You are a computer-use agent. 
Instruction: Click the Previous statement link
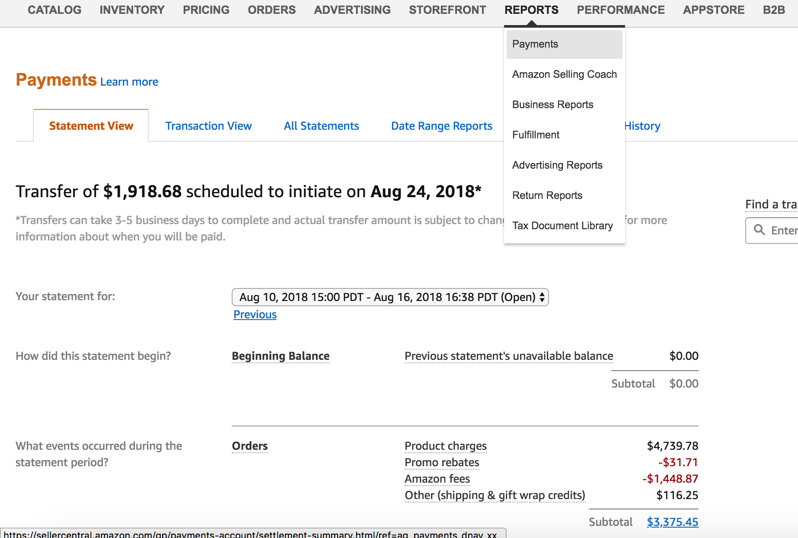(x=255, y=314)
